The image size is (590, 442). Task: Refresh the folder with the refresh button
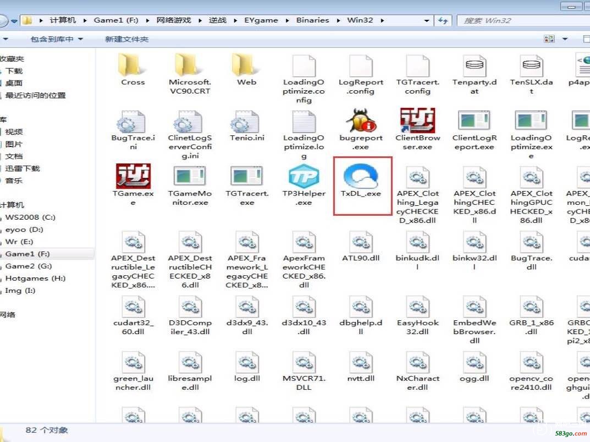point(443,21)
